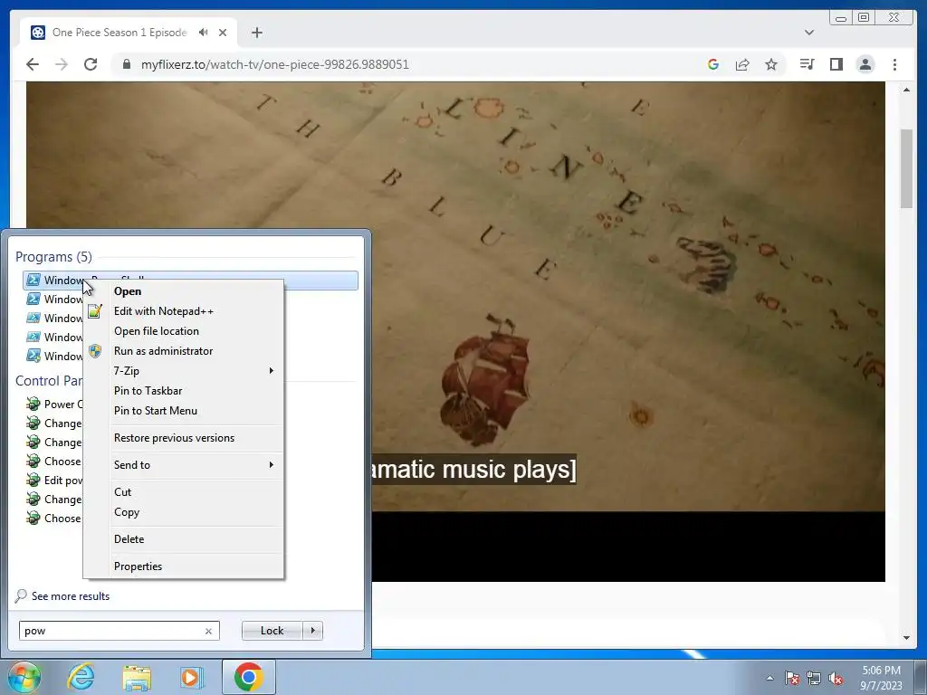Click the browser back arrow

pyautogui.click(x=33, y=64)
